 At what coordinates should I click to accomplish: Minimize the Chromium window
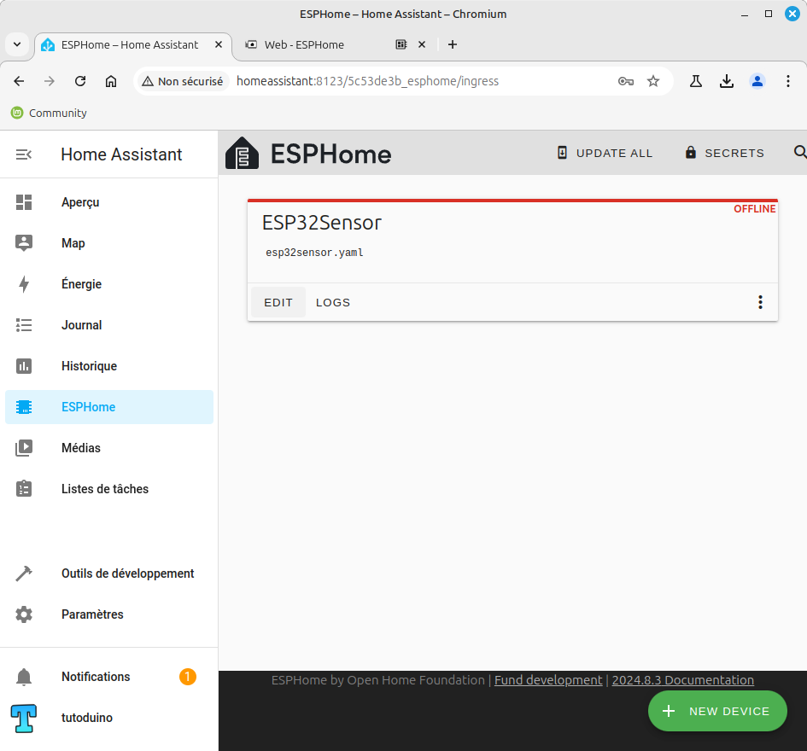point(744,15)
